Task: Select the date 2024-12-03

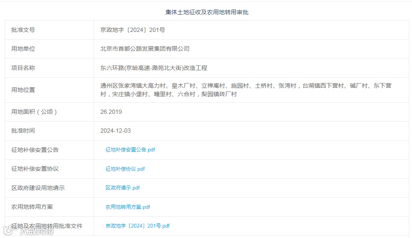Action: [115, 131]
